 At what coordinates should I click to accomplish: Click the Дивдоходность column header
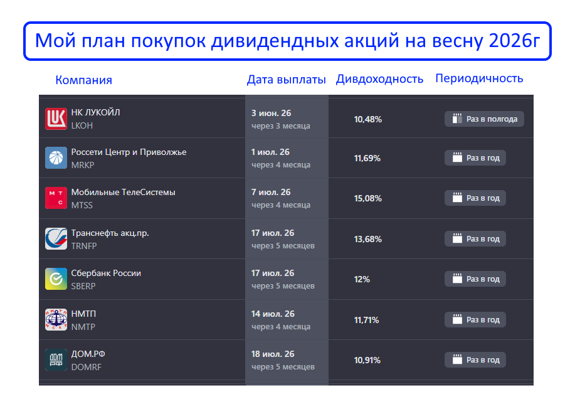pos(379,79)
